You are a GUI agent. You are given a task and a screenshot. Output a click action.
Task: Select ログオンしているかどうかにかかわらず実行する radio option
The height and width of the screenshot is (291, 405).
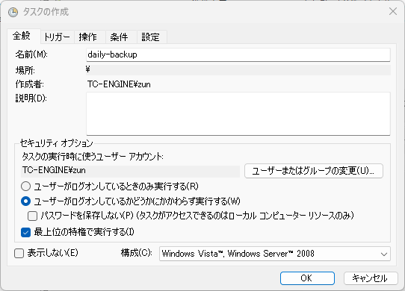pos(26,201)
